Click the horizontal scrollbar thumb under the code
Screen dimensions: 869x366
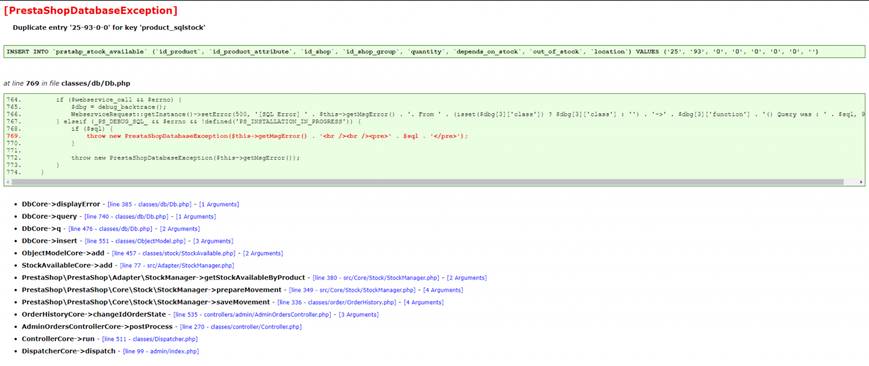(428, 182)
